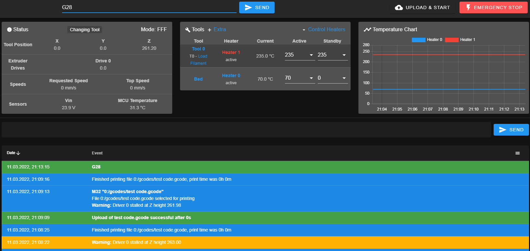Click the warning Driver 0 stalled at 263.00
The image size is (530, 251).
click(265, 242)
